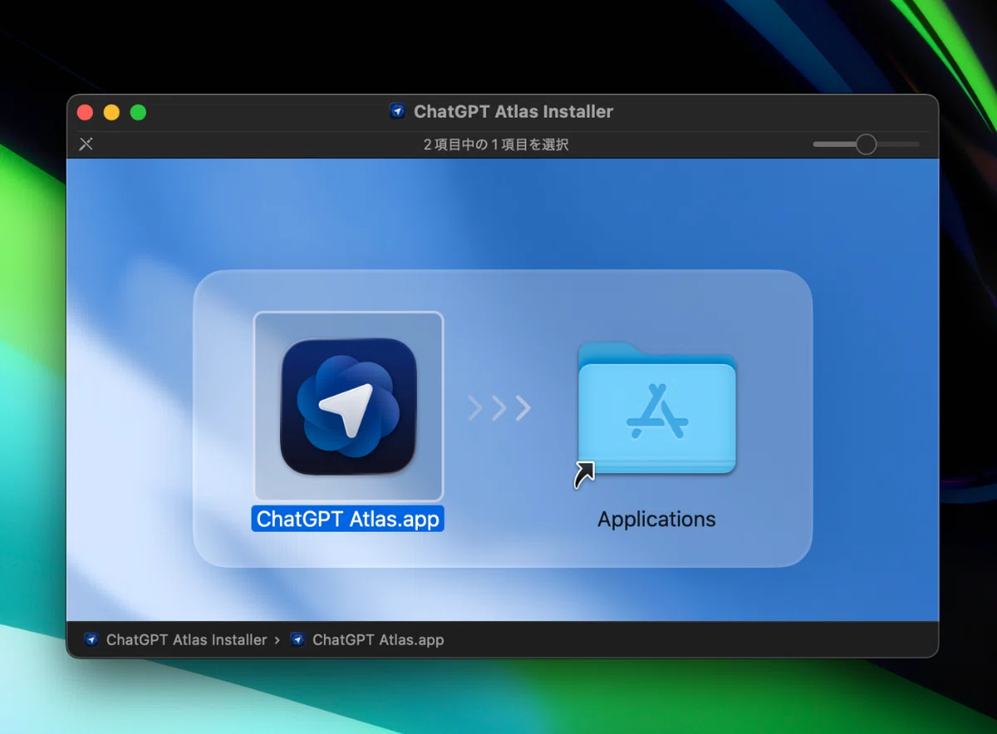The height and width of the screenshot is (734, 997).
Task: Click the Applications folder shortcut icon
Action: tap(656, 410)
